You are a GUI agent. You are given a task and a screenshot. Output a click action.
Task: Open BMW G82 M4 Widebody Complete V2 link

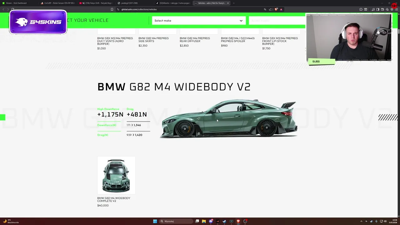114,199
